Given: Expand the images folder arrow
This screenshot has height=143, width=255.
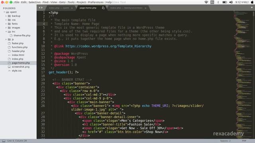Looking at the screenshot, I should coord(6,28).
